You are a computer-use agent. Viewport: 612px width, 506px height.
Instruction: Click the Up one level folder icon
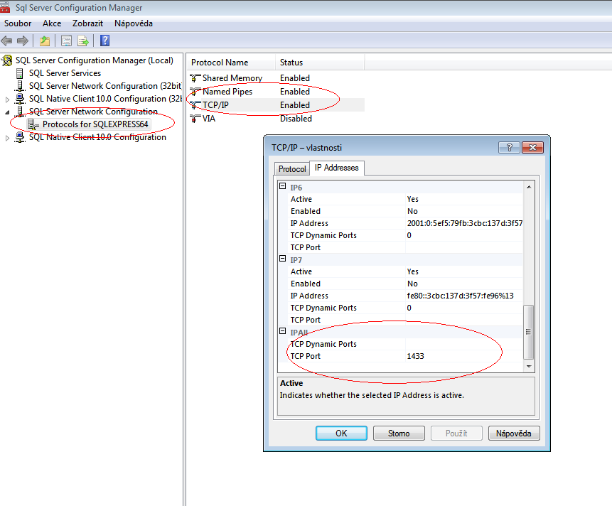point(45,41)
